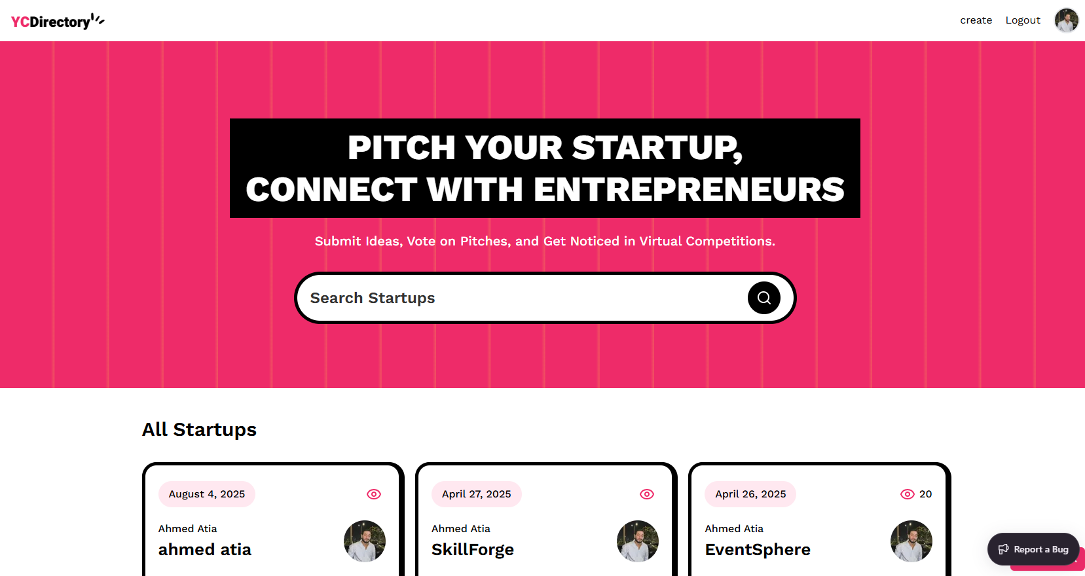Click Ahmed Atia author name above SkillForge
1085x576 pixels.
pyautogui.click(x=460, y=529)
